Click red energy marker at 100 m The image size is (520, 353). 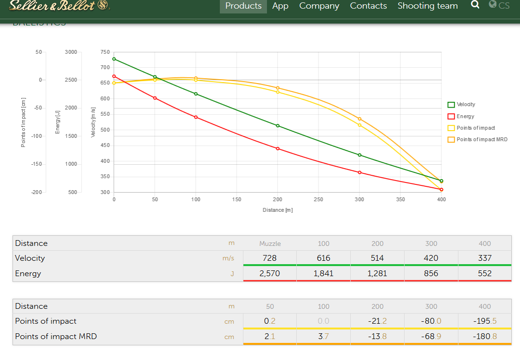[196, 117]
